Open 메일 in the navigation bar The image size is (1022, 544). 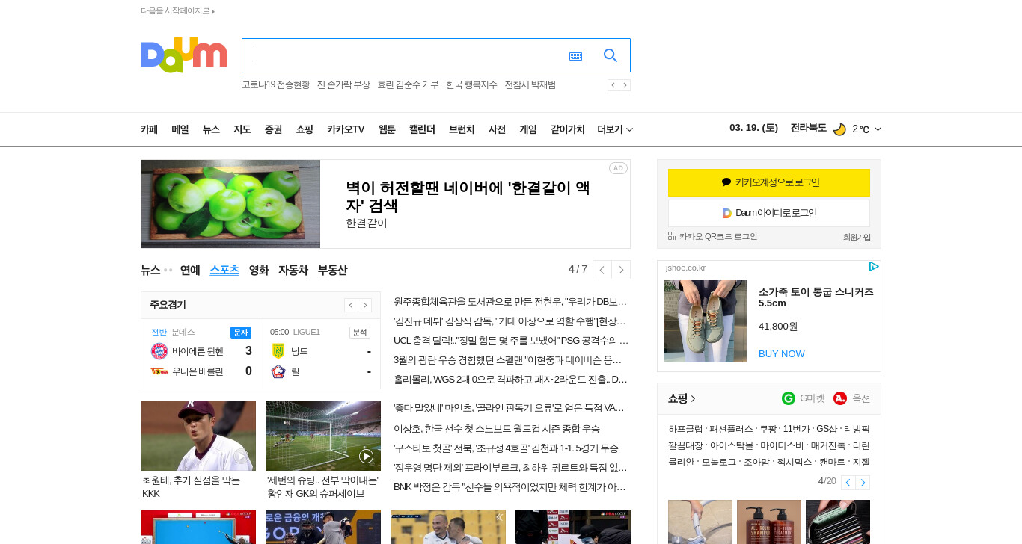pos(180,129)
